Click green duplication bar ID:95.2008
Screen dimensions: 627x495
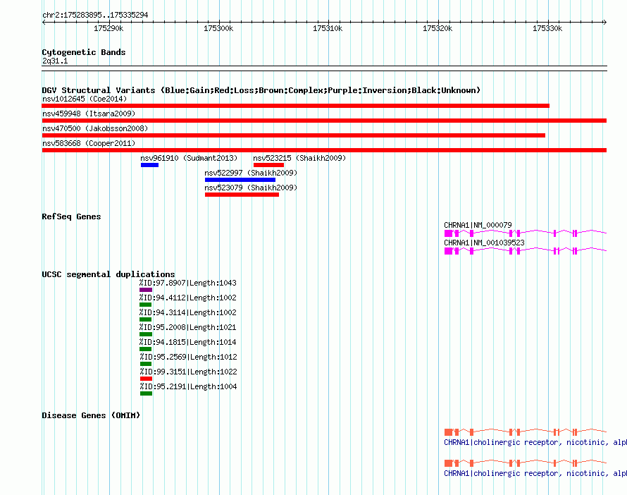pyautogui.click(x=146, y=334)
